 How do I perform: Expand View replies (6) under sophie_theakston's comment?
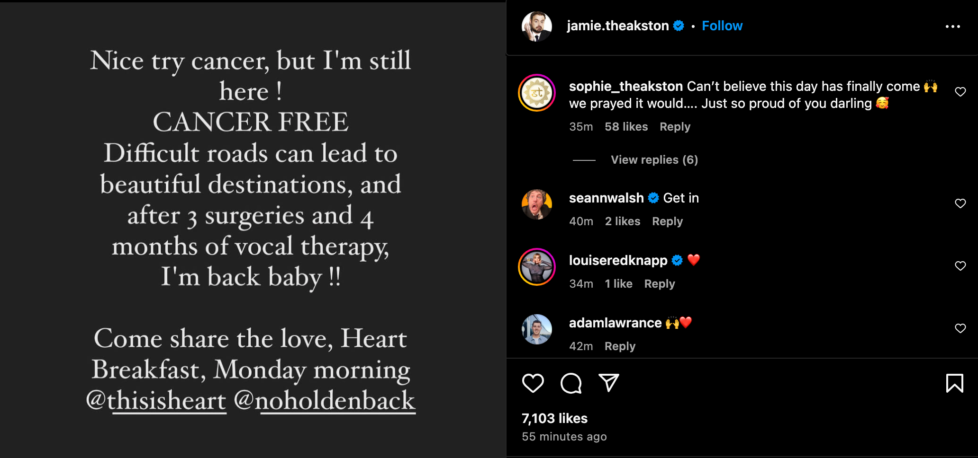pyautogui.click(x=654, y=159)
